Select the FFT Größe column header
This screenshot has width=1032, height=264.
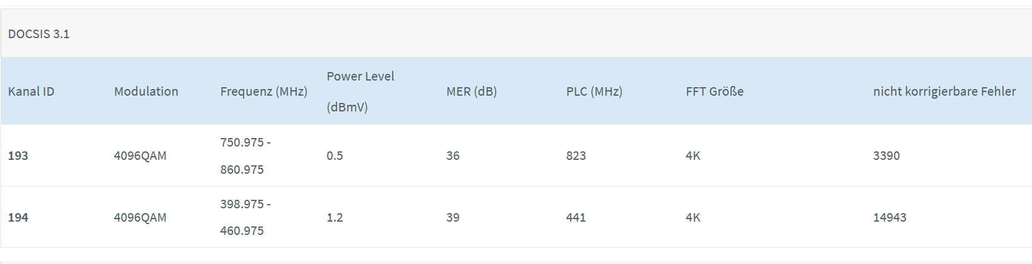click(715, 91)
